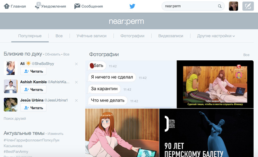This screenshot has height=157, width=258.
Task: Open trend Касьянова
Action: (x=13, y=146)
